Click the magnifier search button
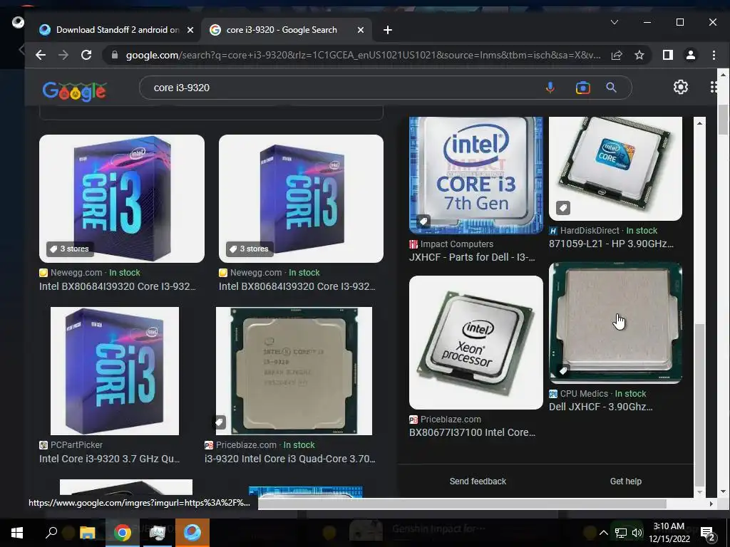 pyautogui.click(x=611, y=88)
